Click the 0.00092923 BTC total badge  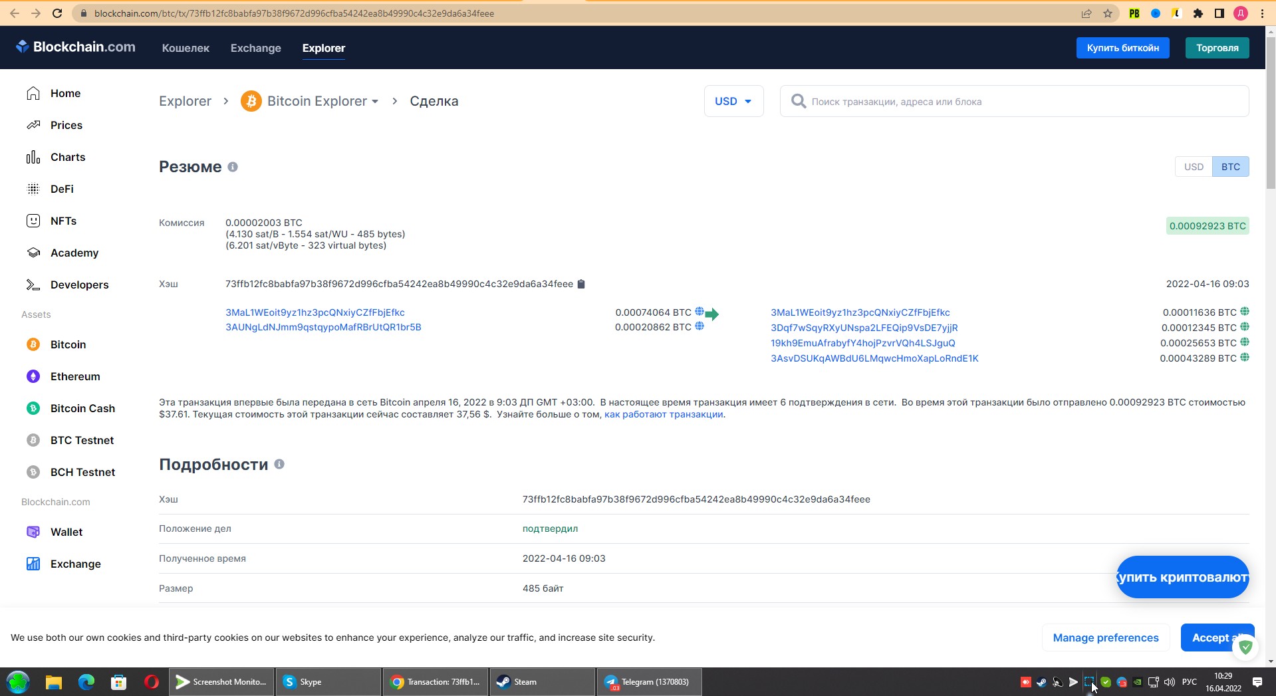[x=1208, y=226]
